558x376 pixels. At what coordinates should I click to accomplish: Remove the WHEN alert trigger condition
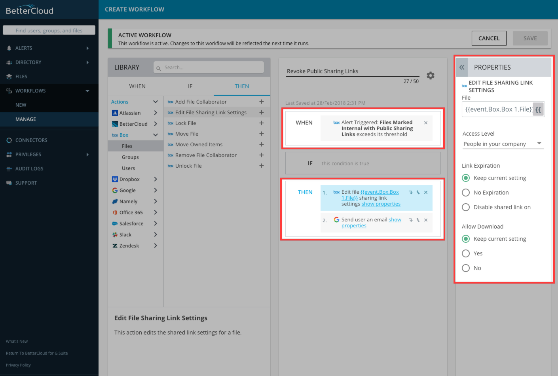point(426,123)
